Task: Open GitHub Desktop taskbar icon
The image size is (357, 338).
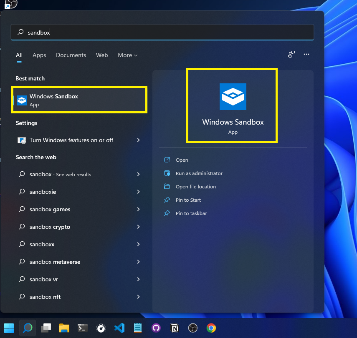Action: tap(156, 328)
